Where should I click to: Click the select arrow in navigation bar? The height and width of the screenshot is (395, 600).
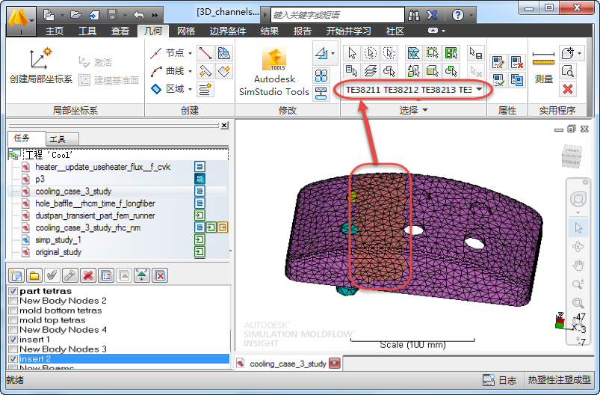coord(578,227)
